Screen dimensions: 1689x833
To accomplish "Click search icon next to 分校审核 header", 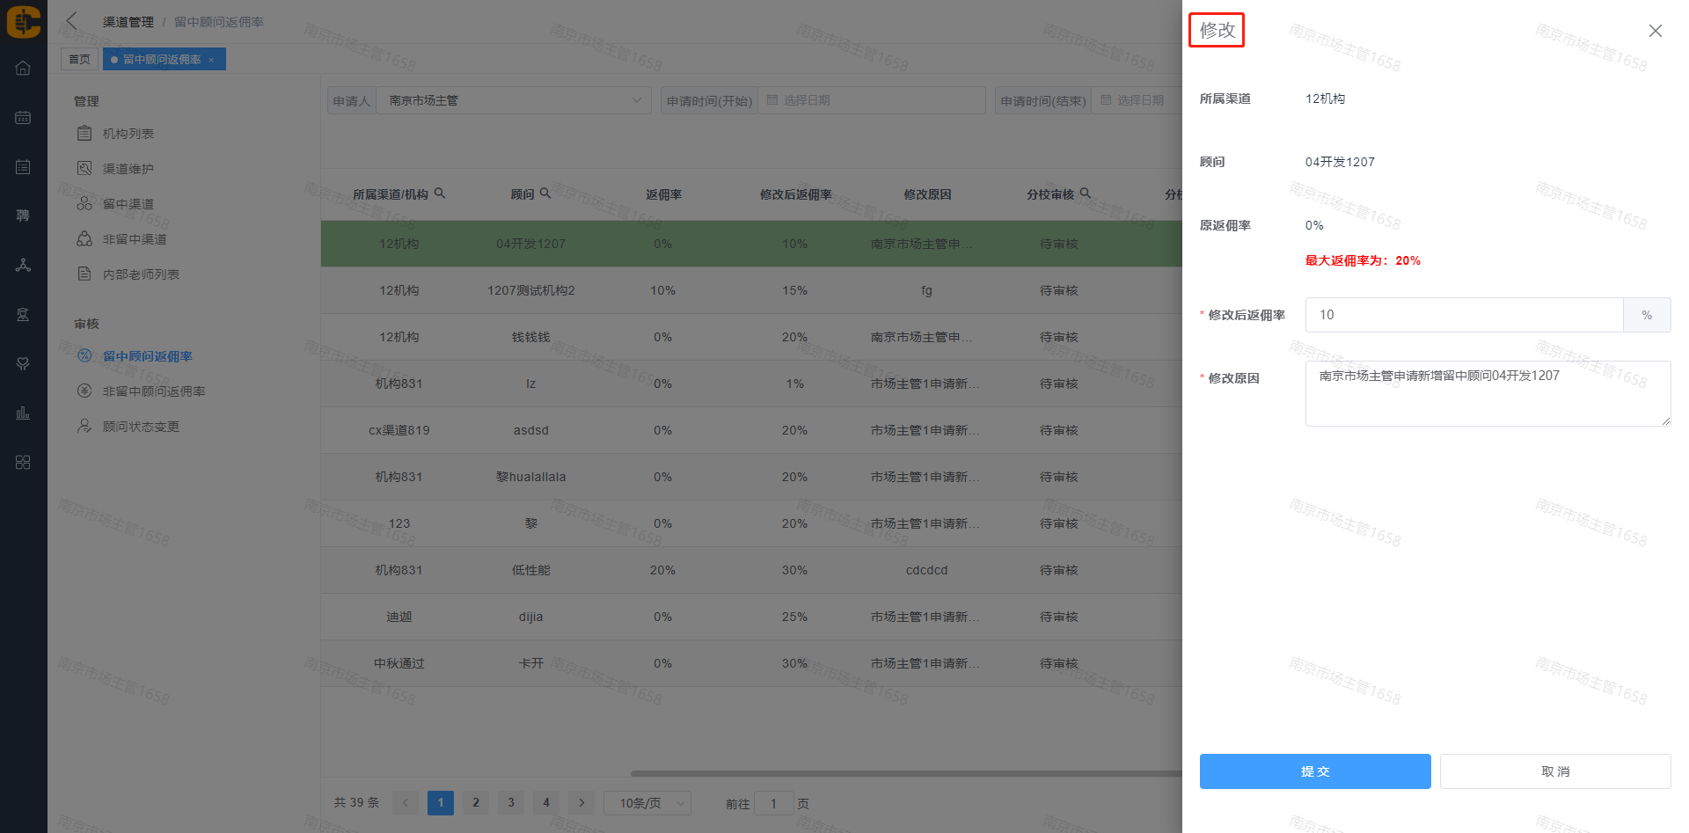I will tap(1086, 194).
